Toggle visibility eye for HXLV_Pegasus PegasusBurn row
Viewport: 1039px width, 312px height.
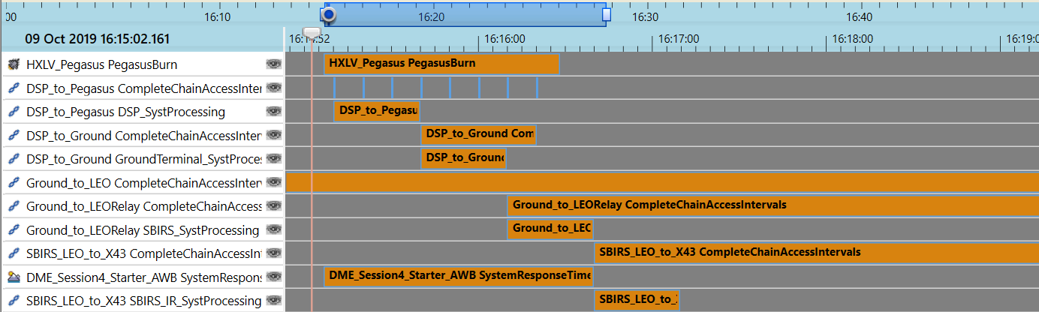[273, 64]
